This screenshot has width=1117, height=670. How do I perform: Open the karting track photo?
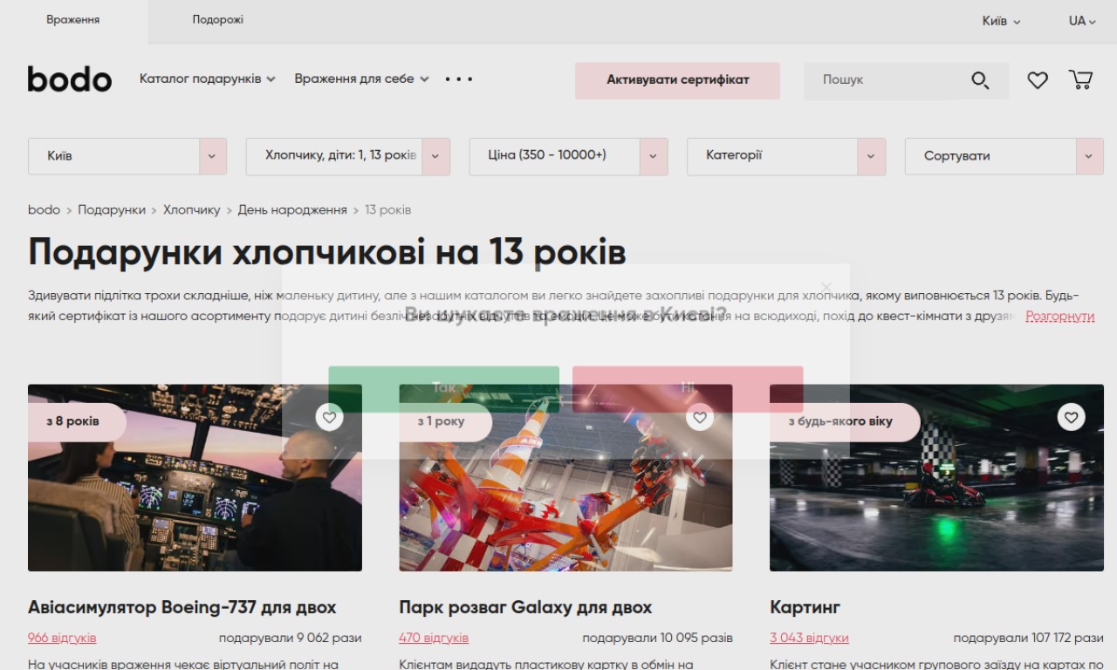pyautogui.click(x=936, y=478)
